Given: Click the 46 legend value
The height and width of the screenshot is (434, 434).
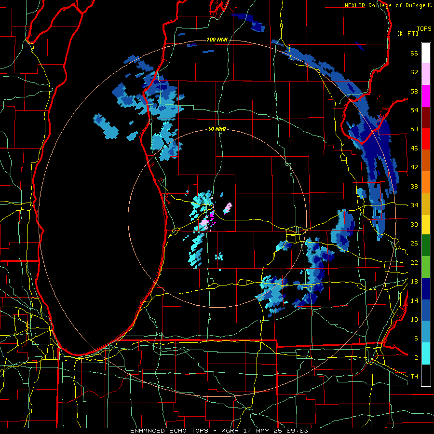Looking at the screenshot, I should [414, 149].
